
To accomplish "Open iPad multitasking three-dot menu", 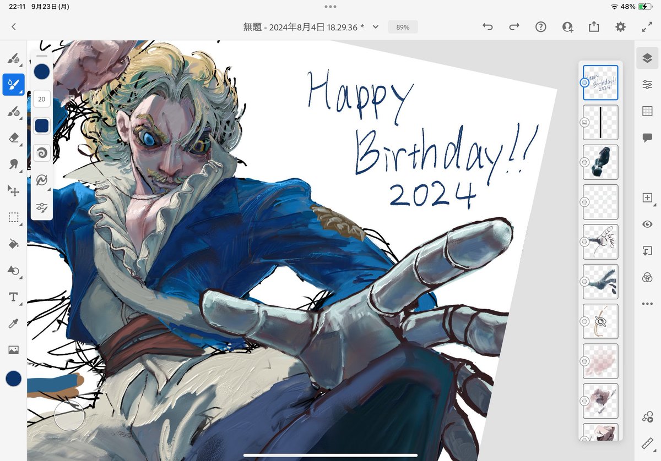I will pyautogui.click(x=330, y=7).
